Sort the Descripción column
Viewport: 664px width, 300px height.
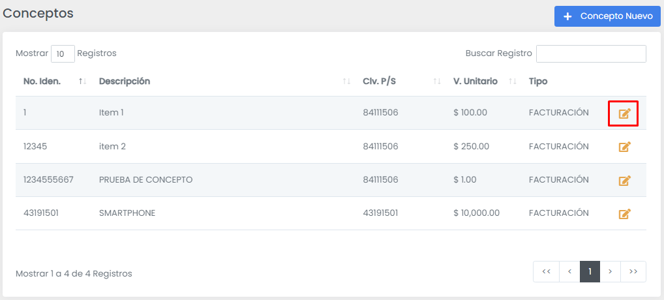(x=346, y=82)
